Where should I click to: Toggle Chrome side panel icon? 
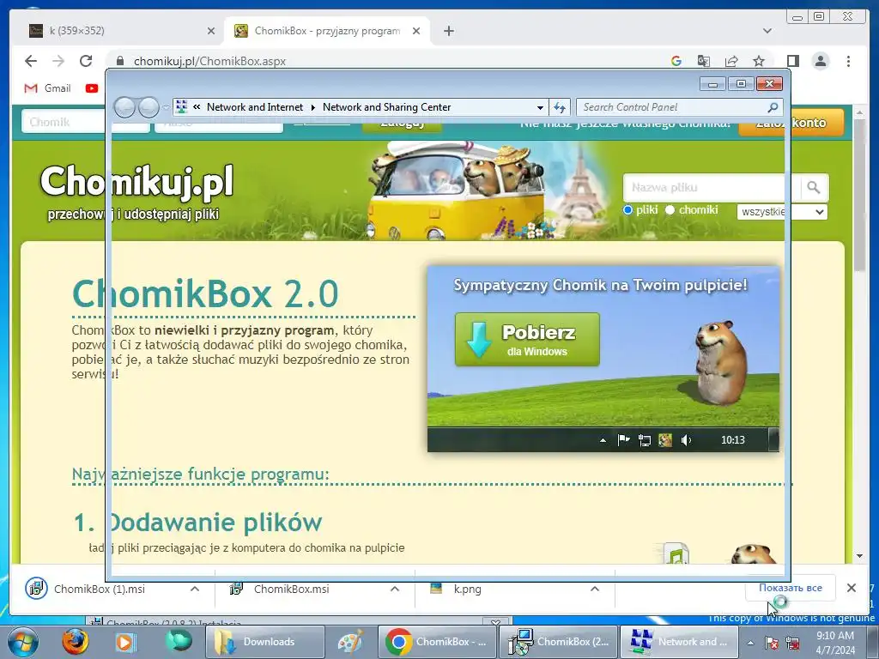click(x=792, y=61)
